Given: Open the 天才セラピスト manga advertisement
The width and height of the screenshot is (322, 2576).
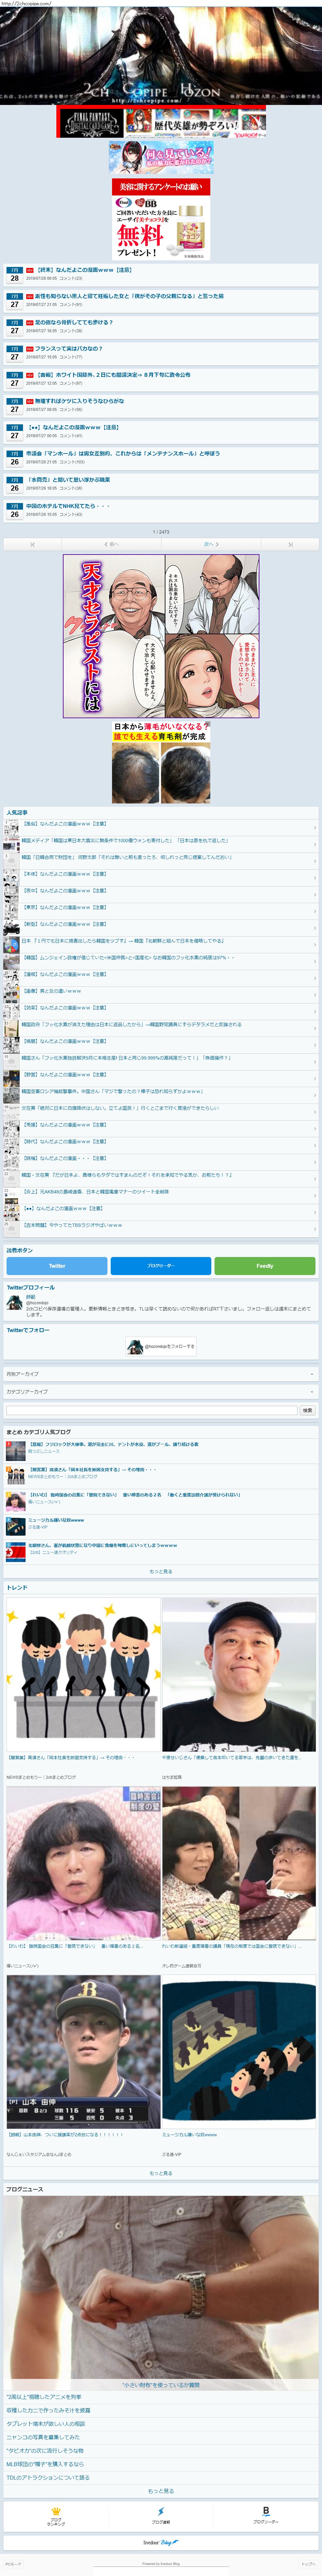Looking at the screenshot, I should coord(161,636).
